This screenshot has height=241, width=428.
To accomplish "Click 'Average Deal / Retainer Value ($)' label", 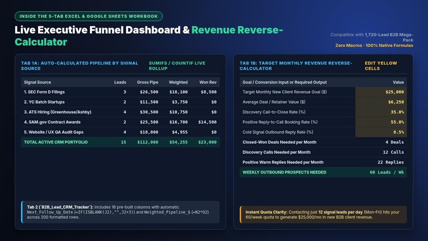I will coord(274,102).
